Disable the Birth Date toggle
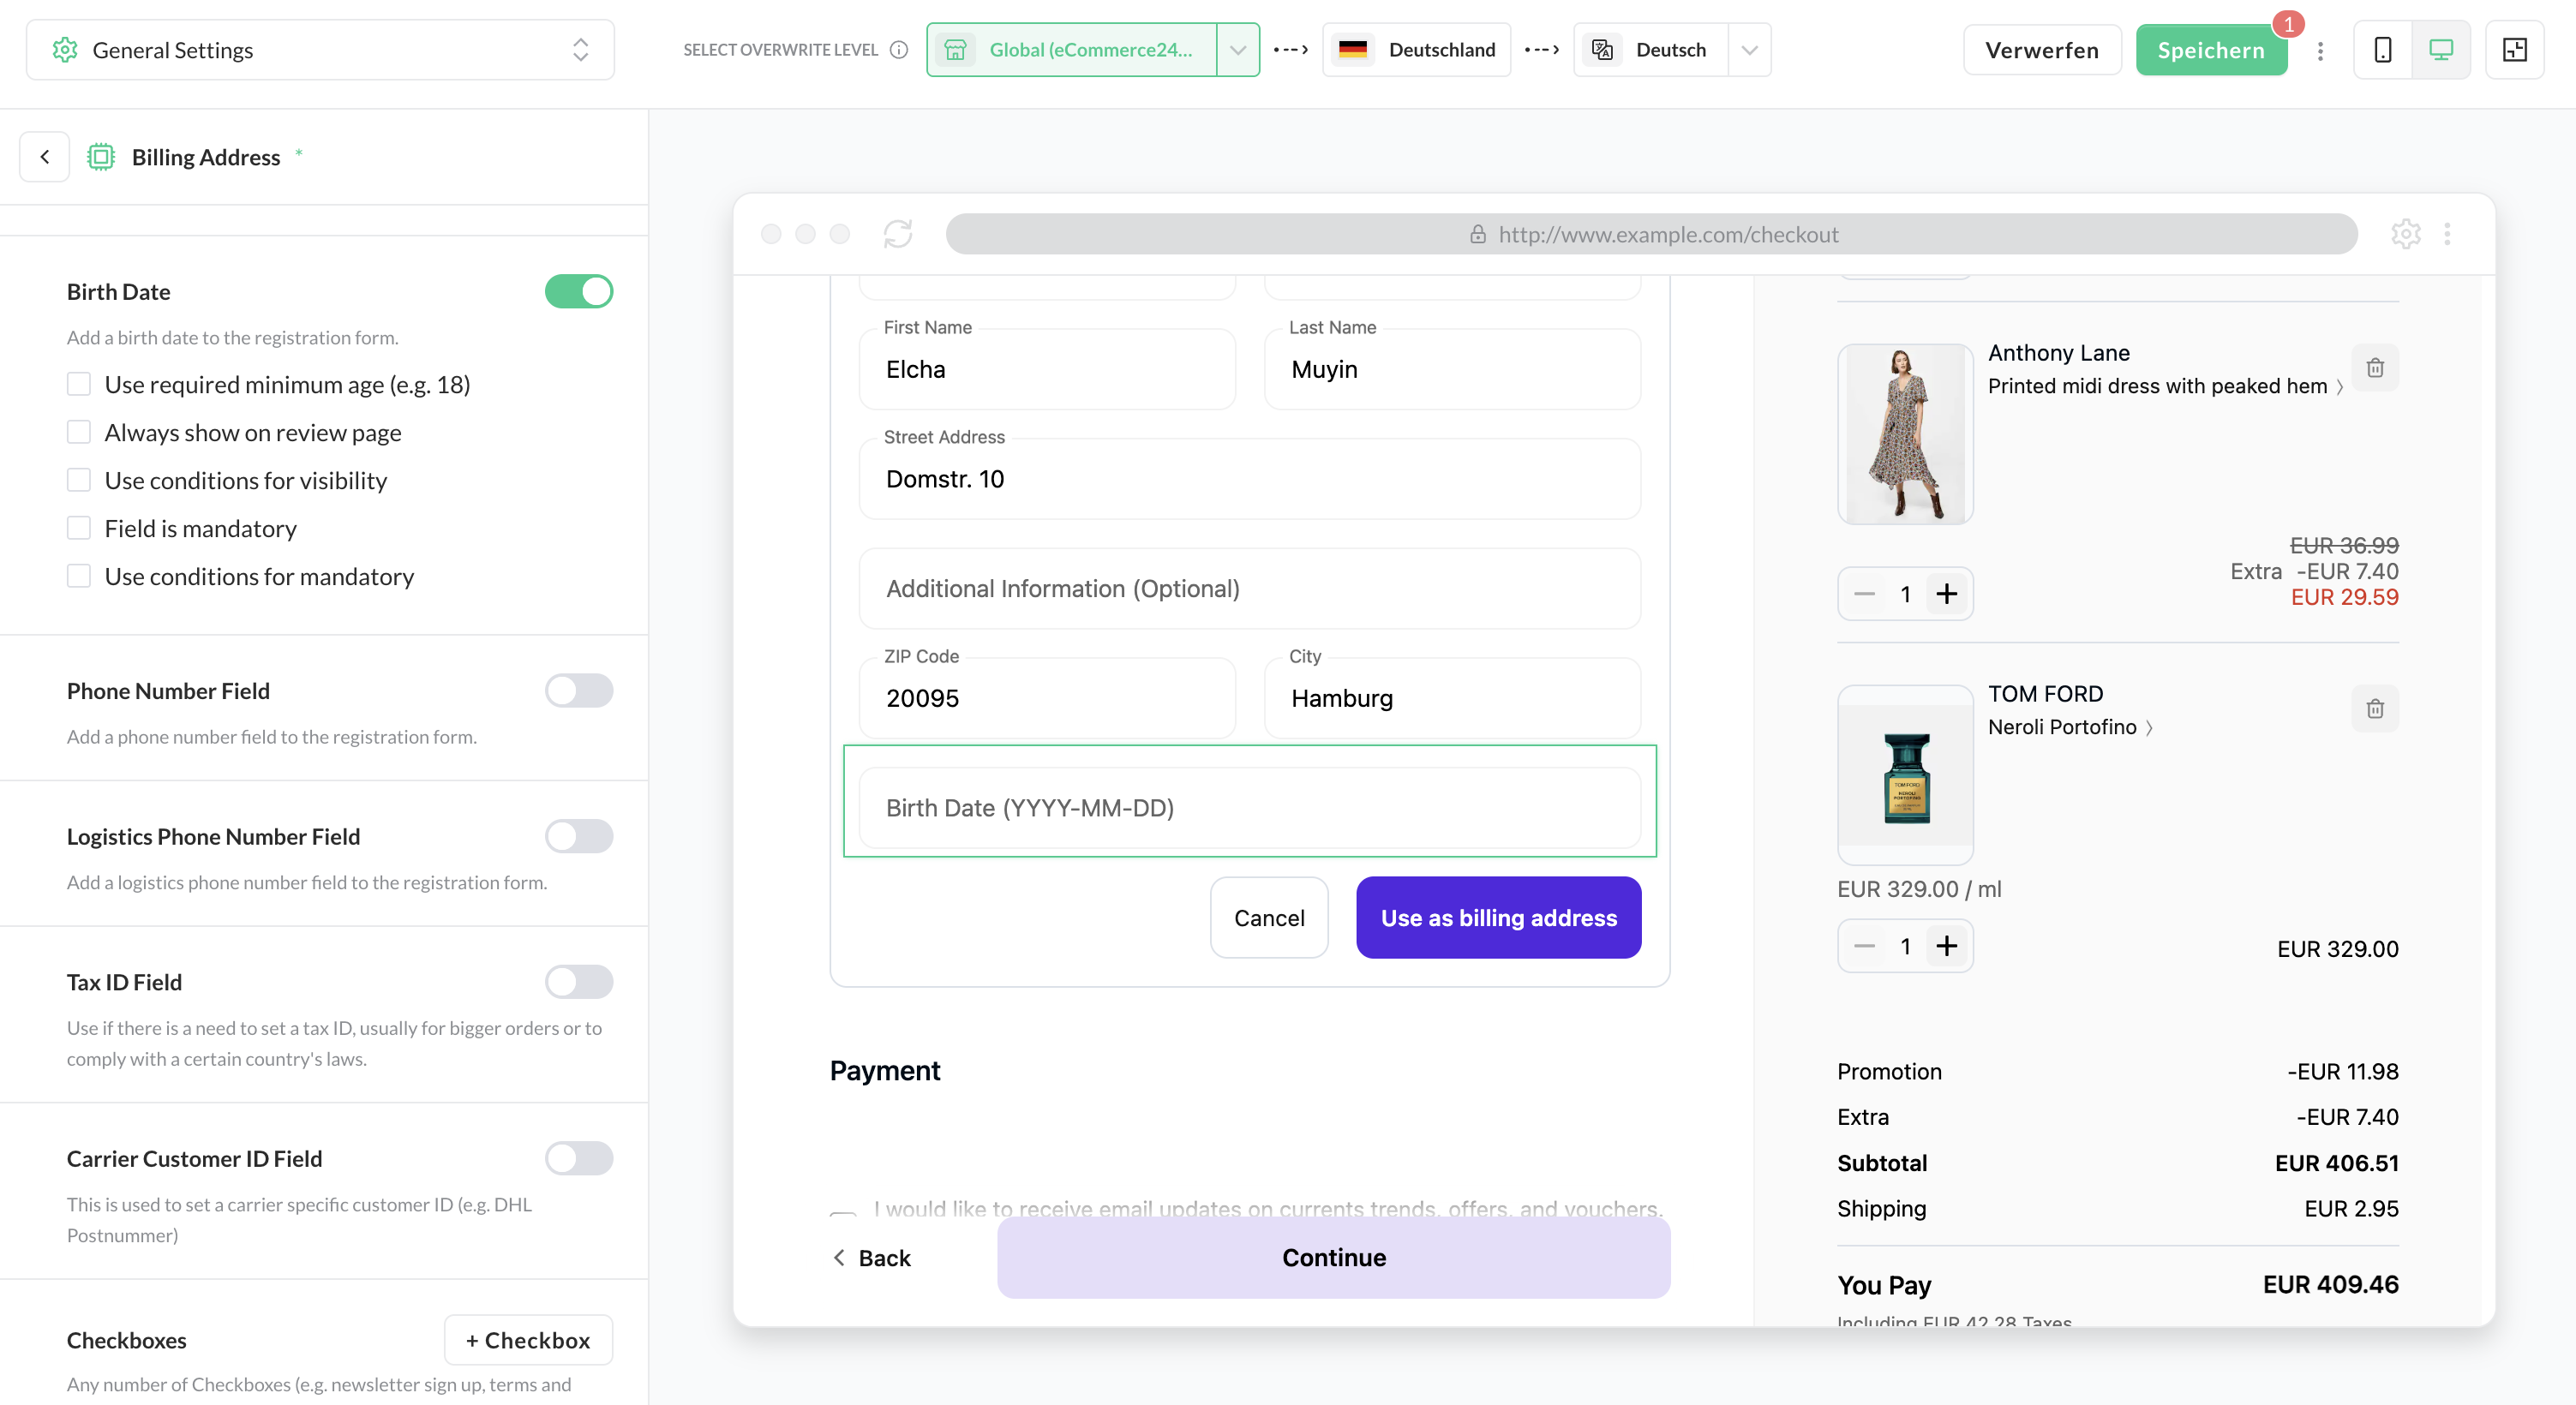Screen dimensions: 2576x1405 [579, 292]
